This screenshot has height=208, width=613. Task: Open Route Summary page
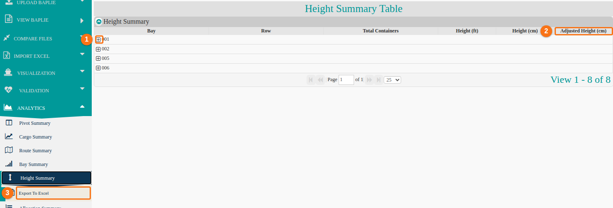pyautogui.click(x=35, y=151)
